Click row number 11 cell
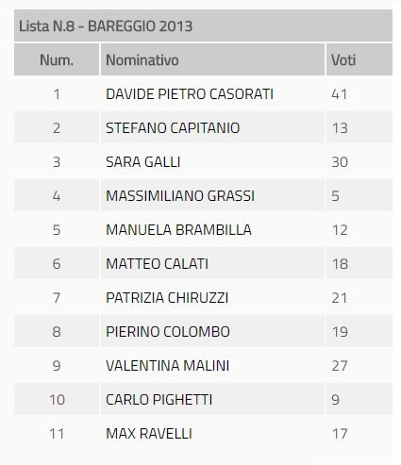Viewport: 401px width, 465px height. [57, 434]
